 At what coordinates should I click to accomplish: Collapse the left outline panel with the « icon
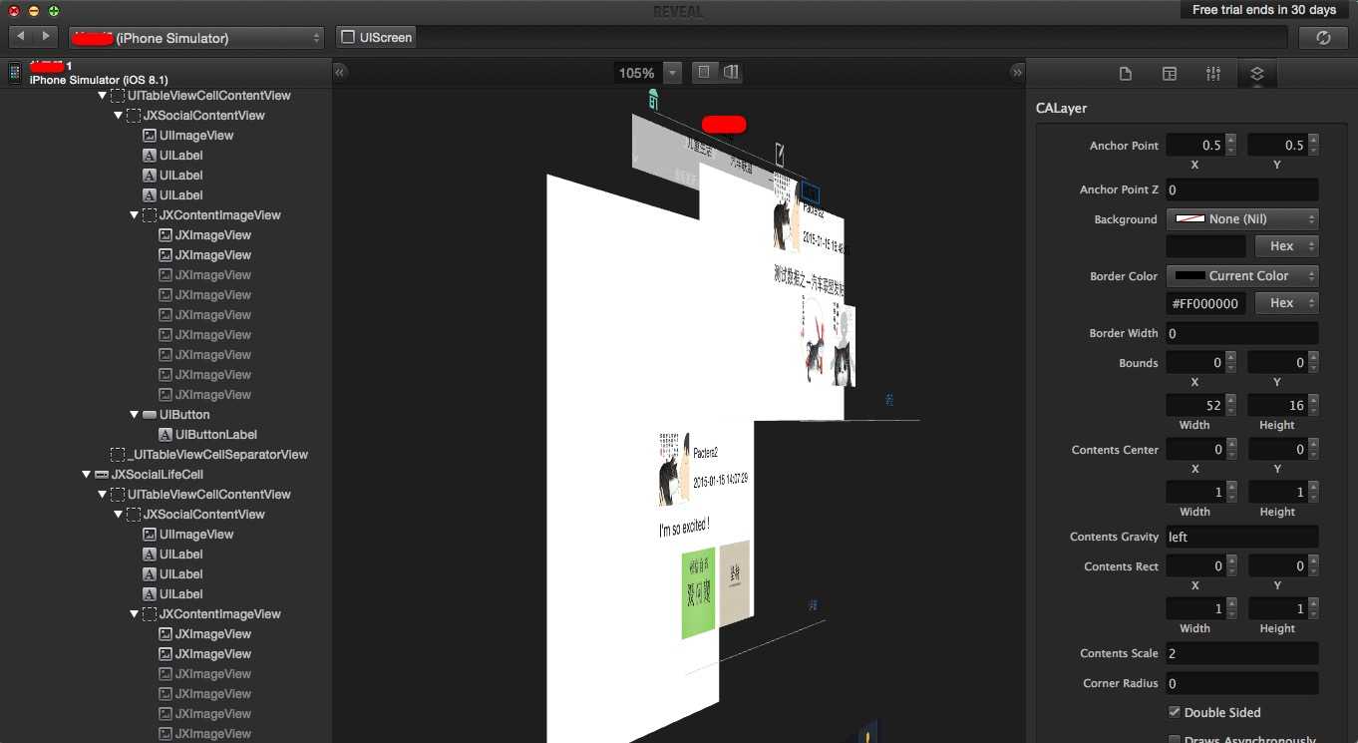tap(340, 72)
